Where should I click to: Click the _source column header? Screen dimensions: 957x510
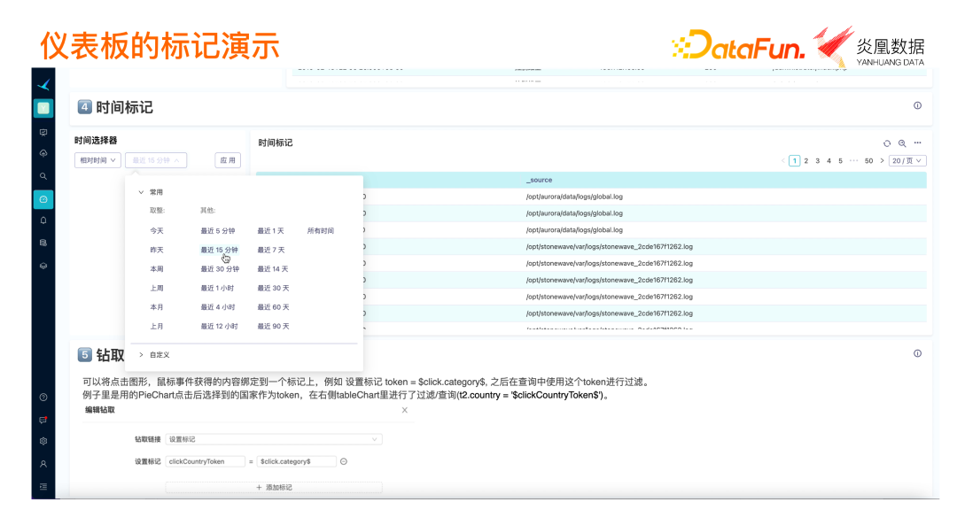pos(539,180)
